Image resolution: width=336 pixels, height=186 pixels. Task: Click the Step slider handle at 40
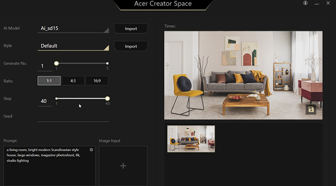107,98
